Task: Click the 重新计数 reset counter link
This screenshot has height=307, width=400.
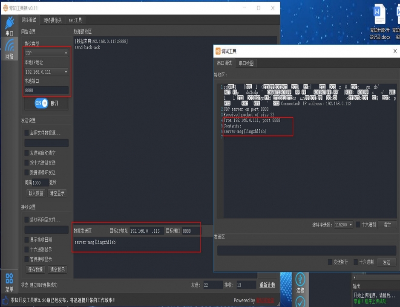Action: pyautogui.click(x=267, y=285)
